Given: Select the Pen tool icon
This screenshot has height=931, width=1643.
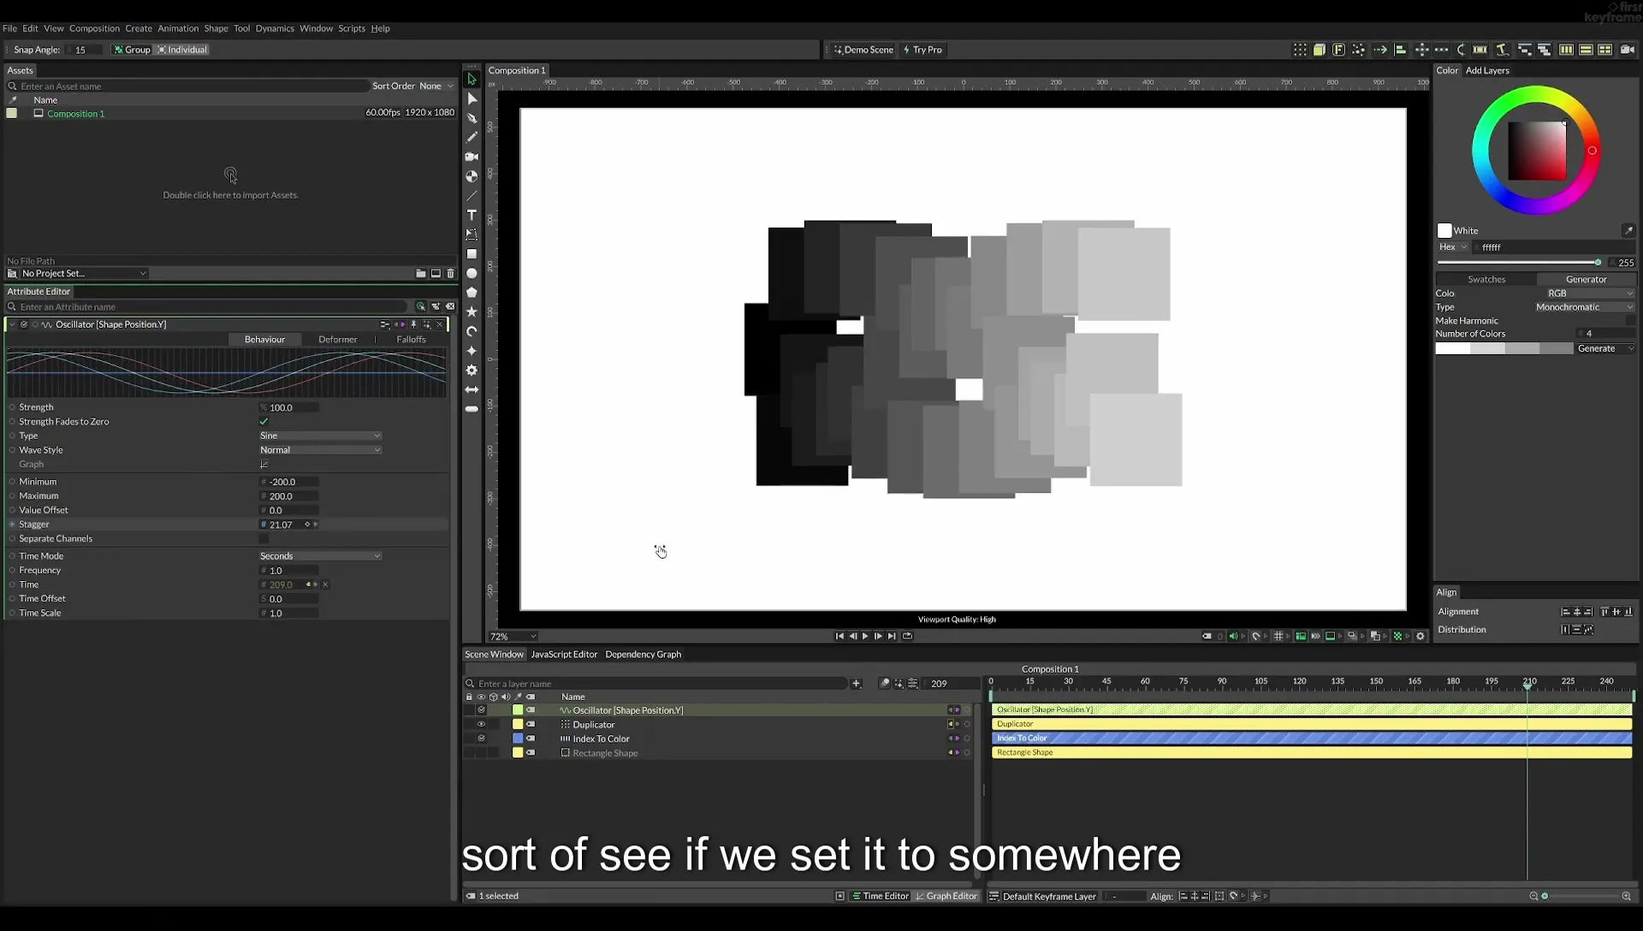Looking at the screenshot, I should coord(472,118).
